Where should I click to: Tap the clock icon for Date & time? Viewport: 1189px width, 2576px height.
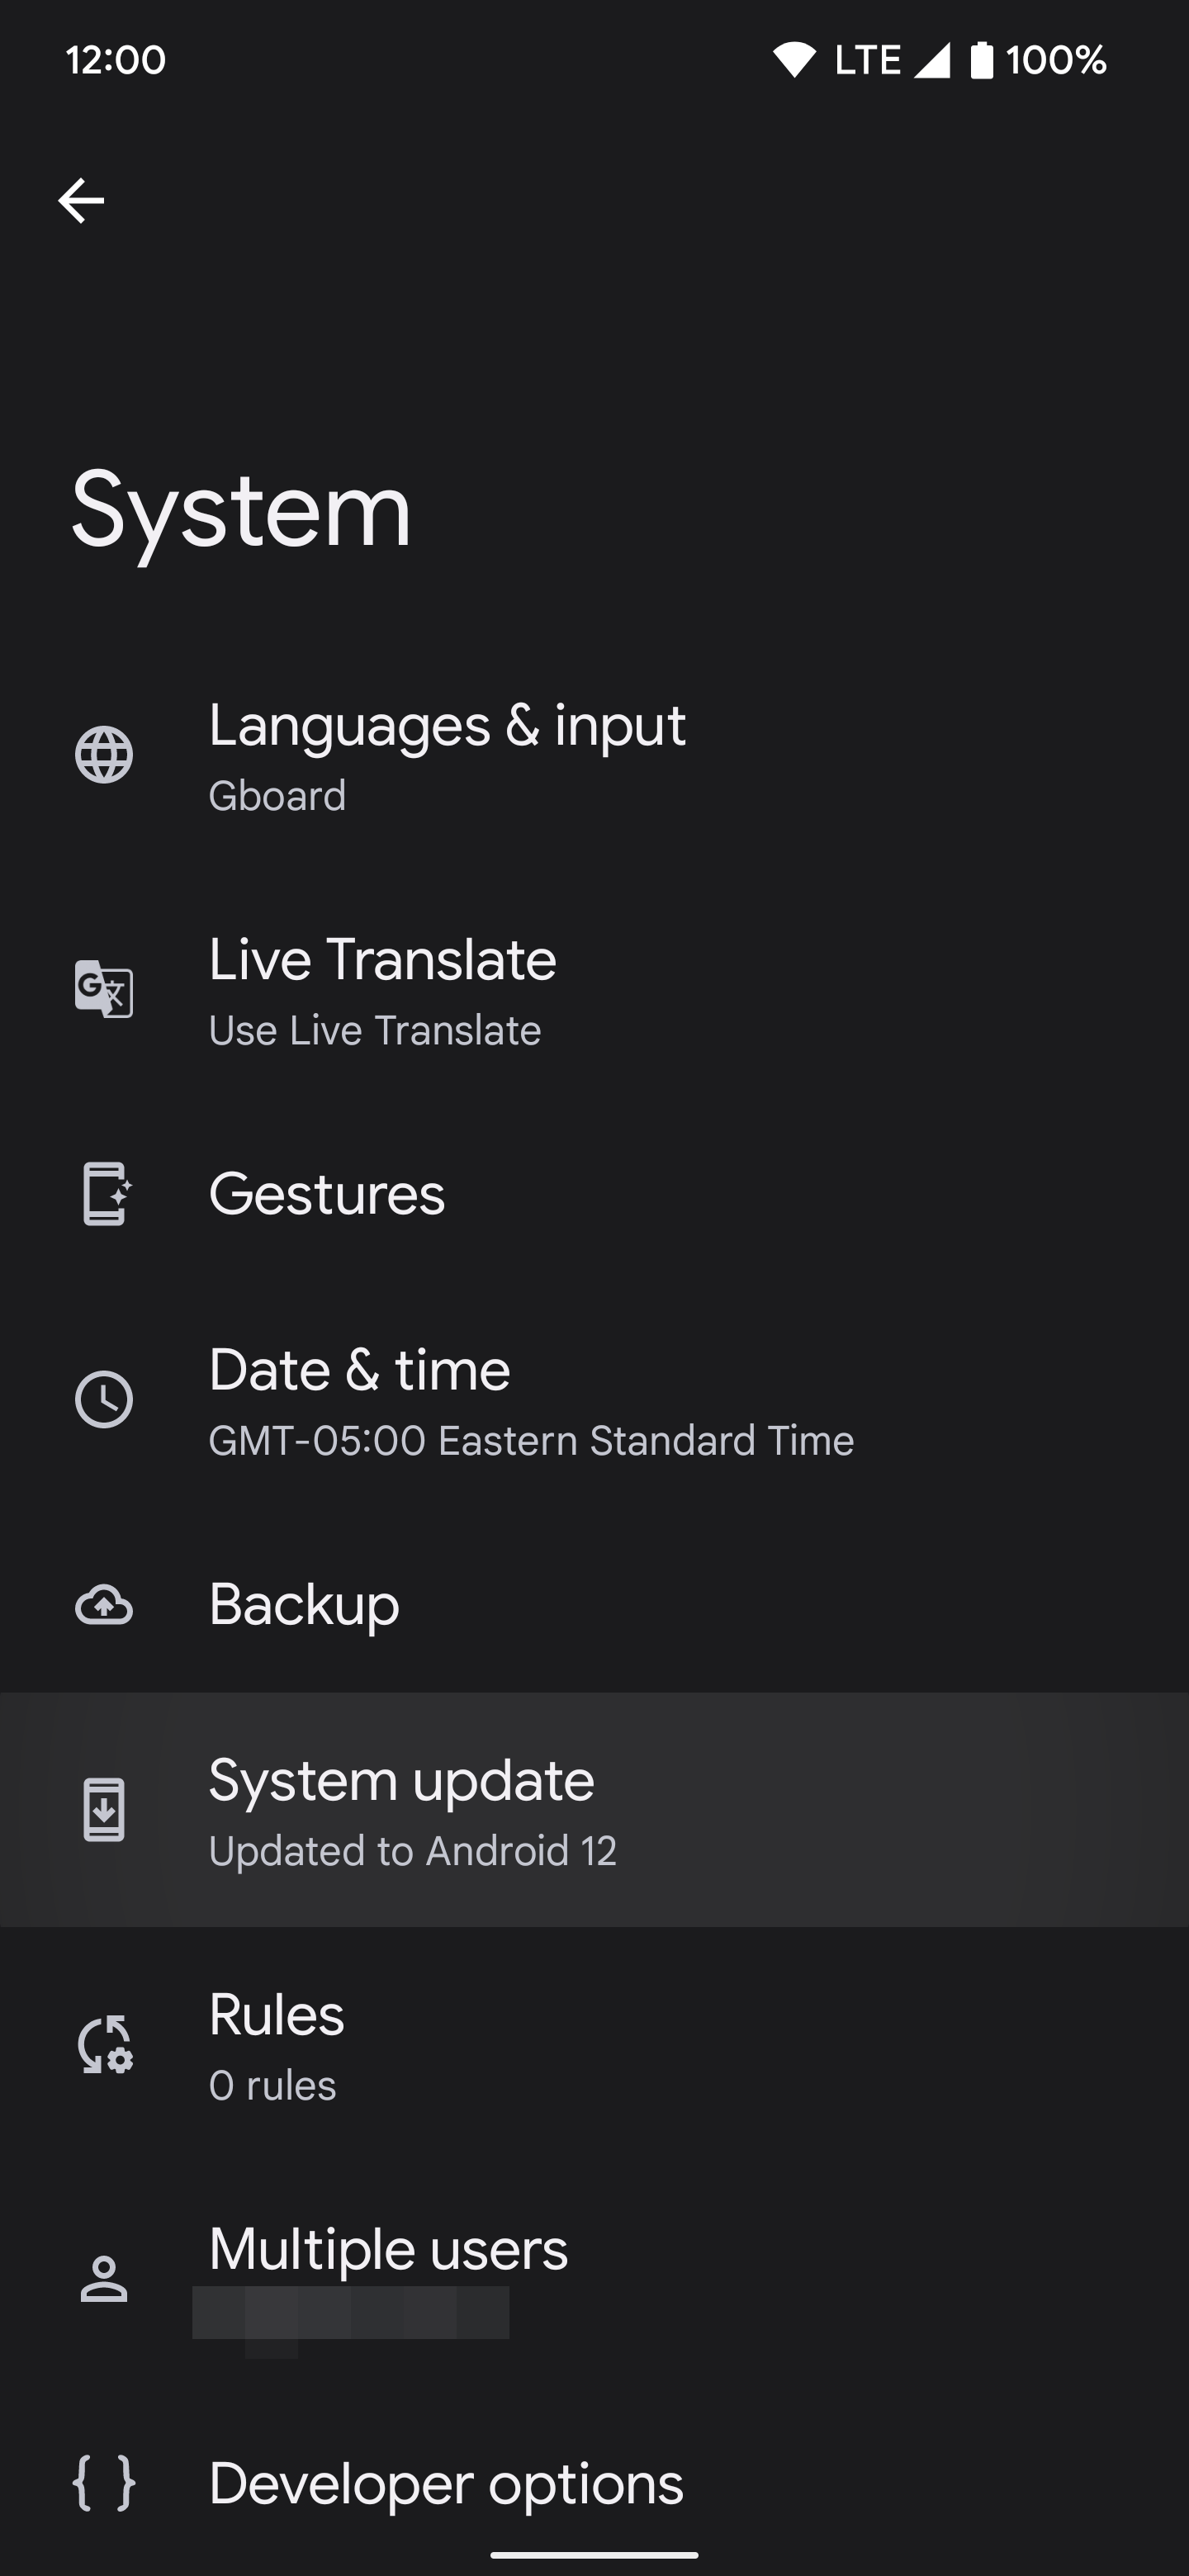[104, 1399]
